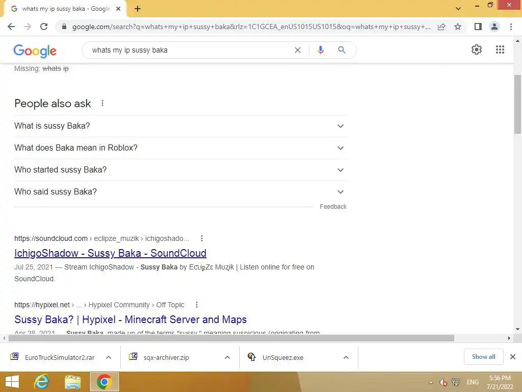Click the address bar URL

coord(251,27)
